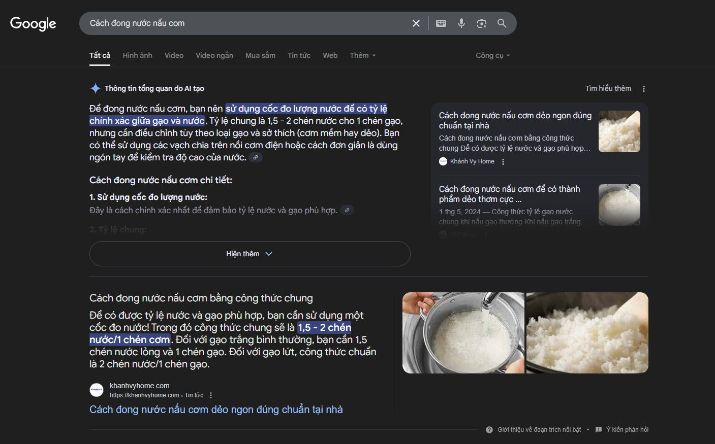Viewport: 715px width, 444px height.
Task: Switch to the Tin tức tab
Action: tap(299, 55)
